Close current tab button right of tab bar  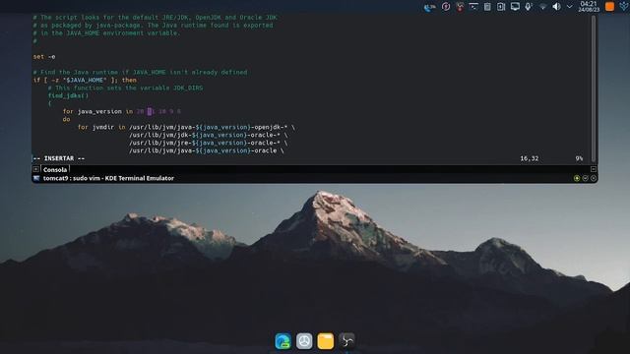coord(594,169)
